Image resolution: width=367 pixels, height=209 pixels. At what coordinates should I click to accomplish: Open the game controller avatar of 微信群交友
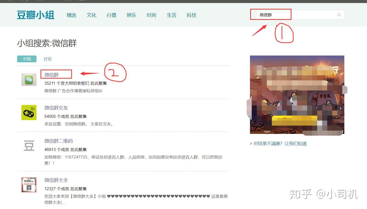[29, 113]
